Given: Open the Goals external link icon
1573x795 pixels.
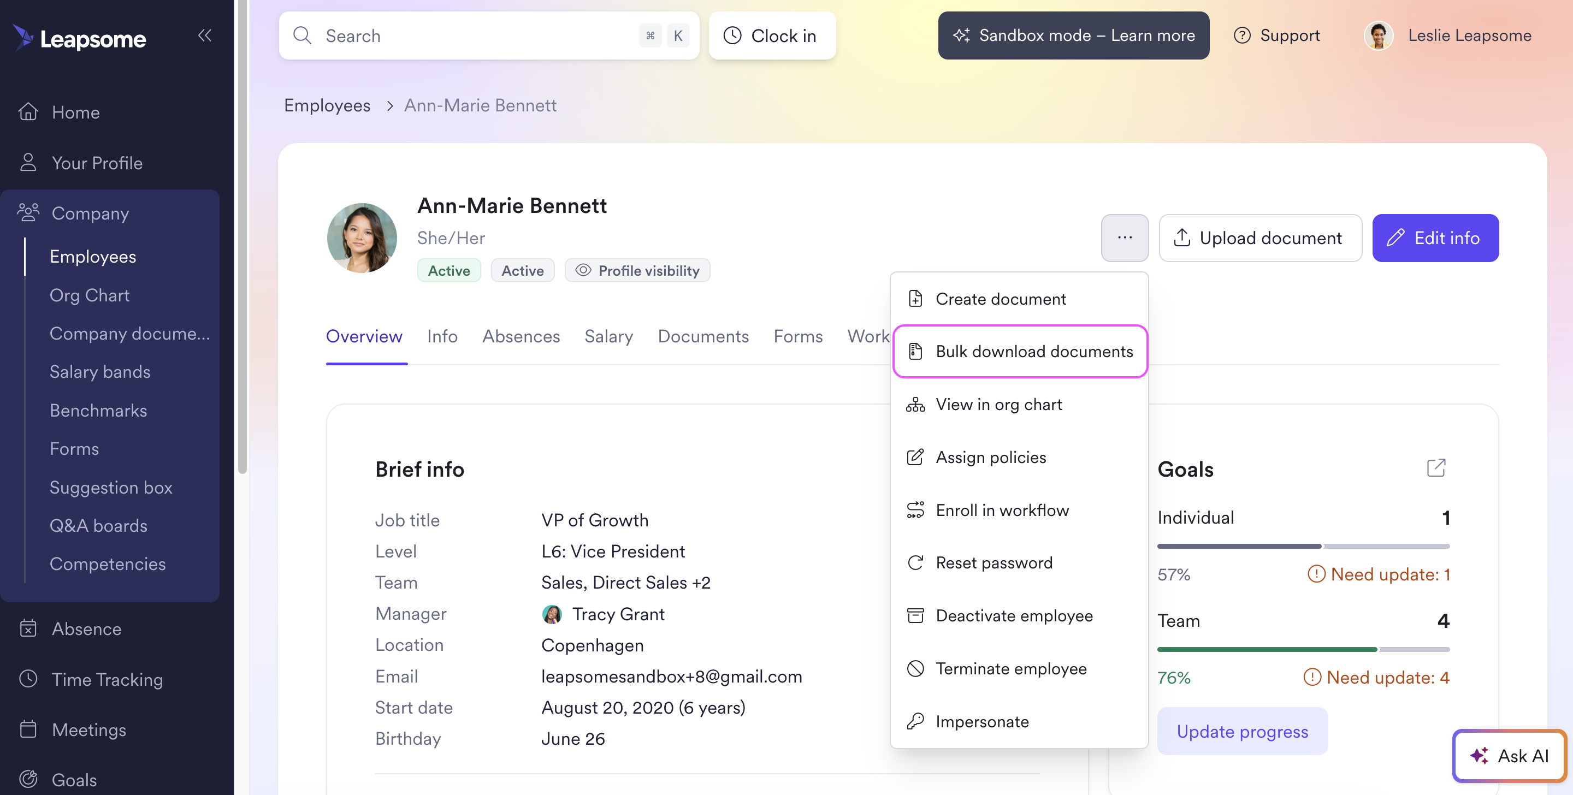Looking at the screenshot, I should coord(1435,468).
